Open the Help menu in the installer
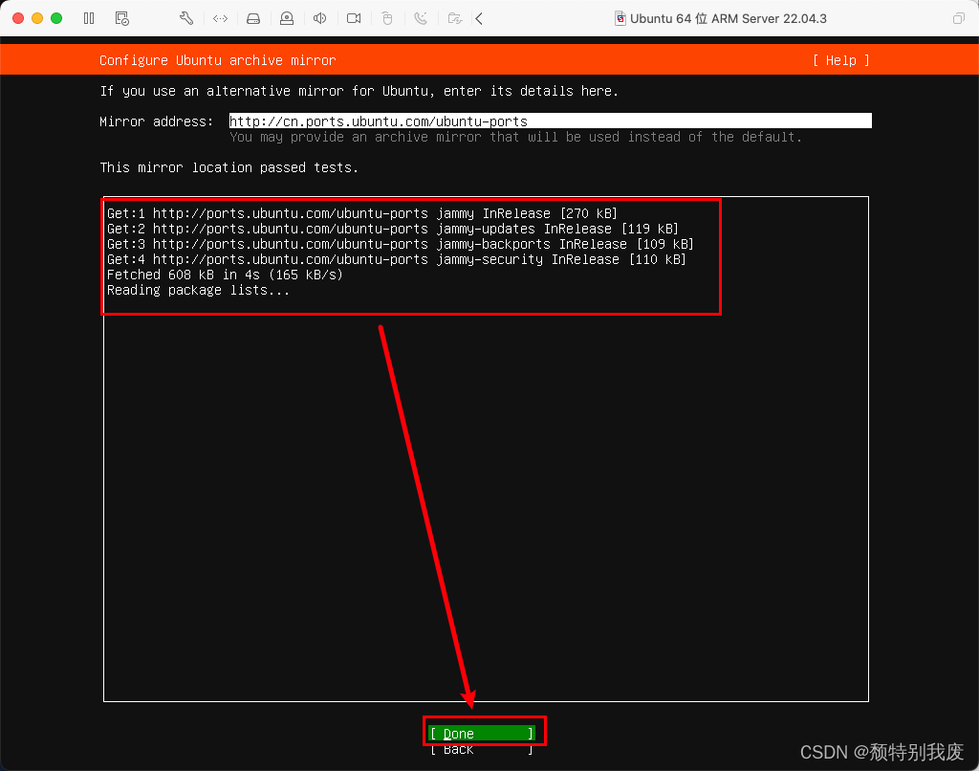This screenshot has height=771, width=979. coord(841,60)
